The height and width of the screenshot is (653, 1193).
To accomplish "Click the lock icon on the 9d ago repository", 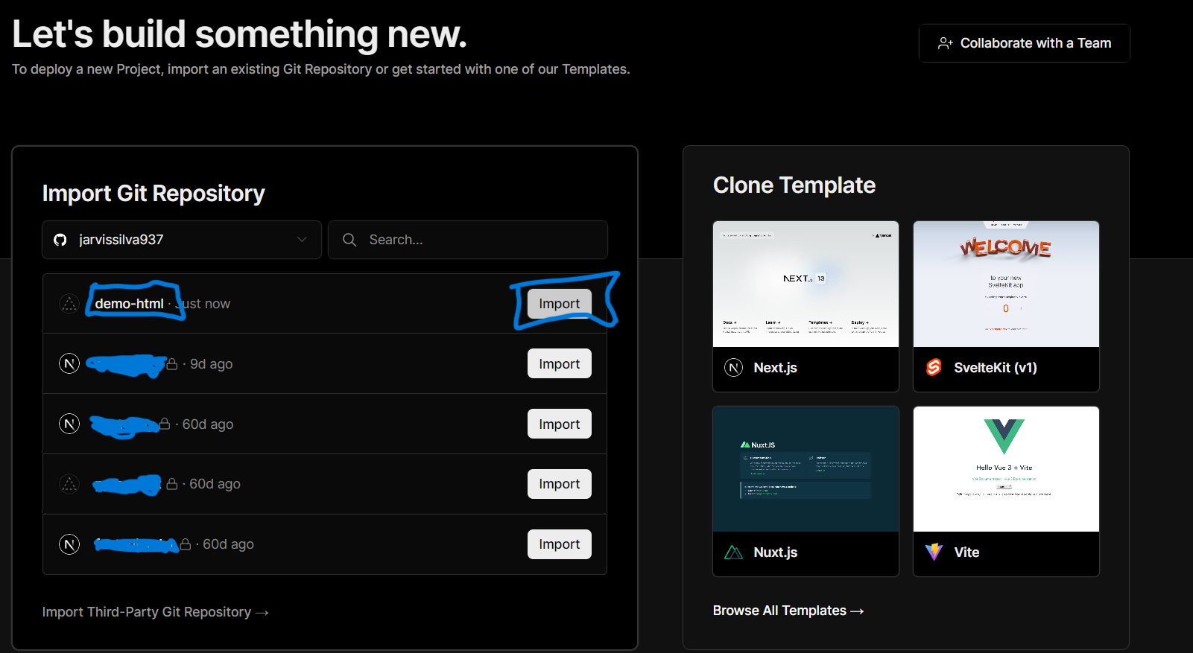I will pyautogui.click(x=172, y=364).
